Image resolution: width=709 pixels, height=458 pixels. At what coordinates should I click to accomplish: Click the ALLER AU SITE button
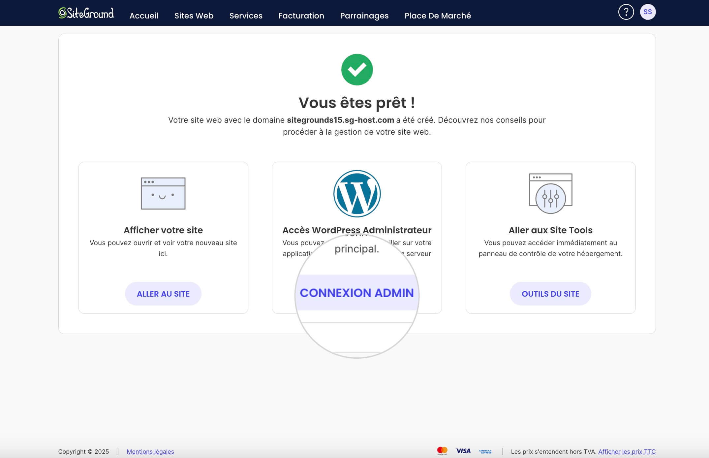click(x=163, y=294)
